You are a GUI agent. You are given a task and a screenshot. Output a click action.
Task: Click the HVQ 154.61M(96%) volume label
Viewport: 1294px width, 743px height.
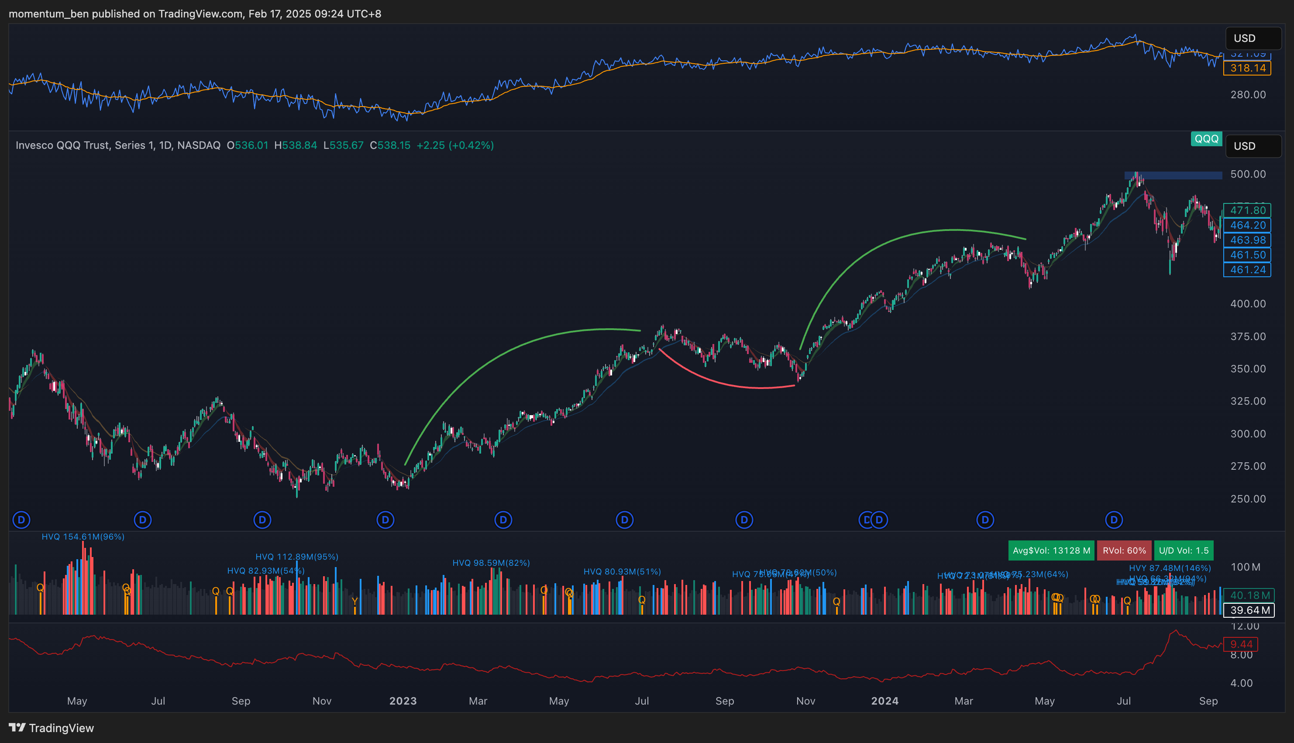click(83, 537)
